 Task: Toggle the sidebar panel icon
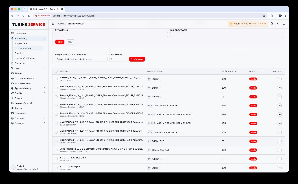coord(53,24)
